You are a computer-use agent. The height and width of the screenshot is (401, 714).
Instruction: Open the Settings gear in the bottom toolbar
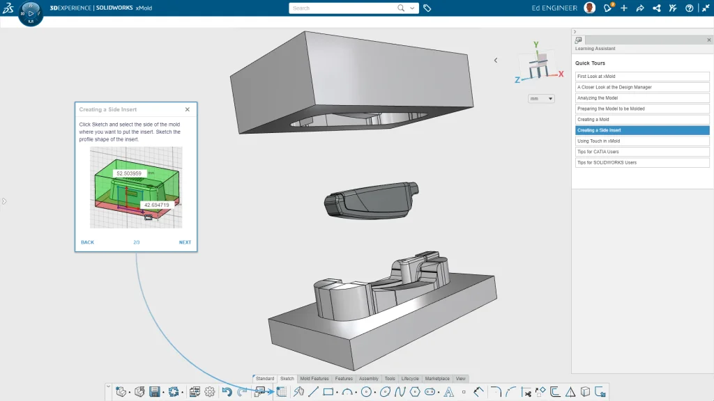(210, 391)
